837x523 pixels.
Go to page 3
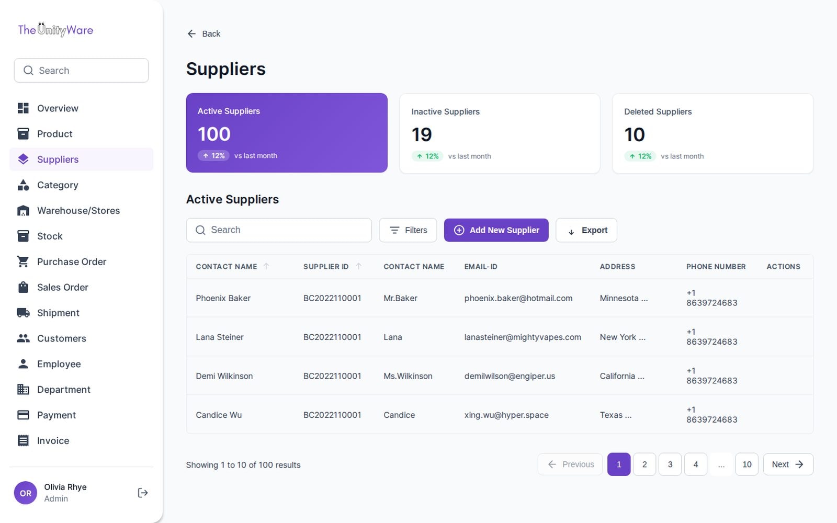click(x=670, y=464)
